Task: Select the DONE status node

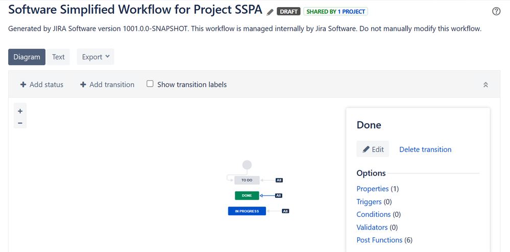Action: click(x=247, y=195)
